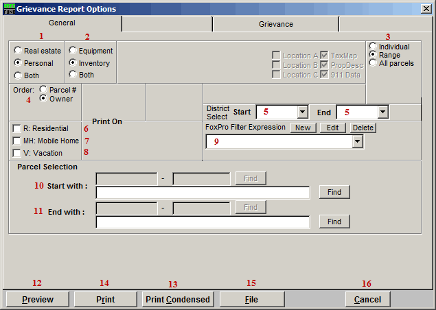Click the New filter button
The width and height of the screenshot is (436, 310).
(x=303, y=128)
